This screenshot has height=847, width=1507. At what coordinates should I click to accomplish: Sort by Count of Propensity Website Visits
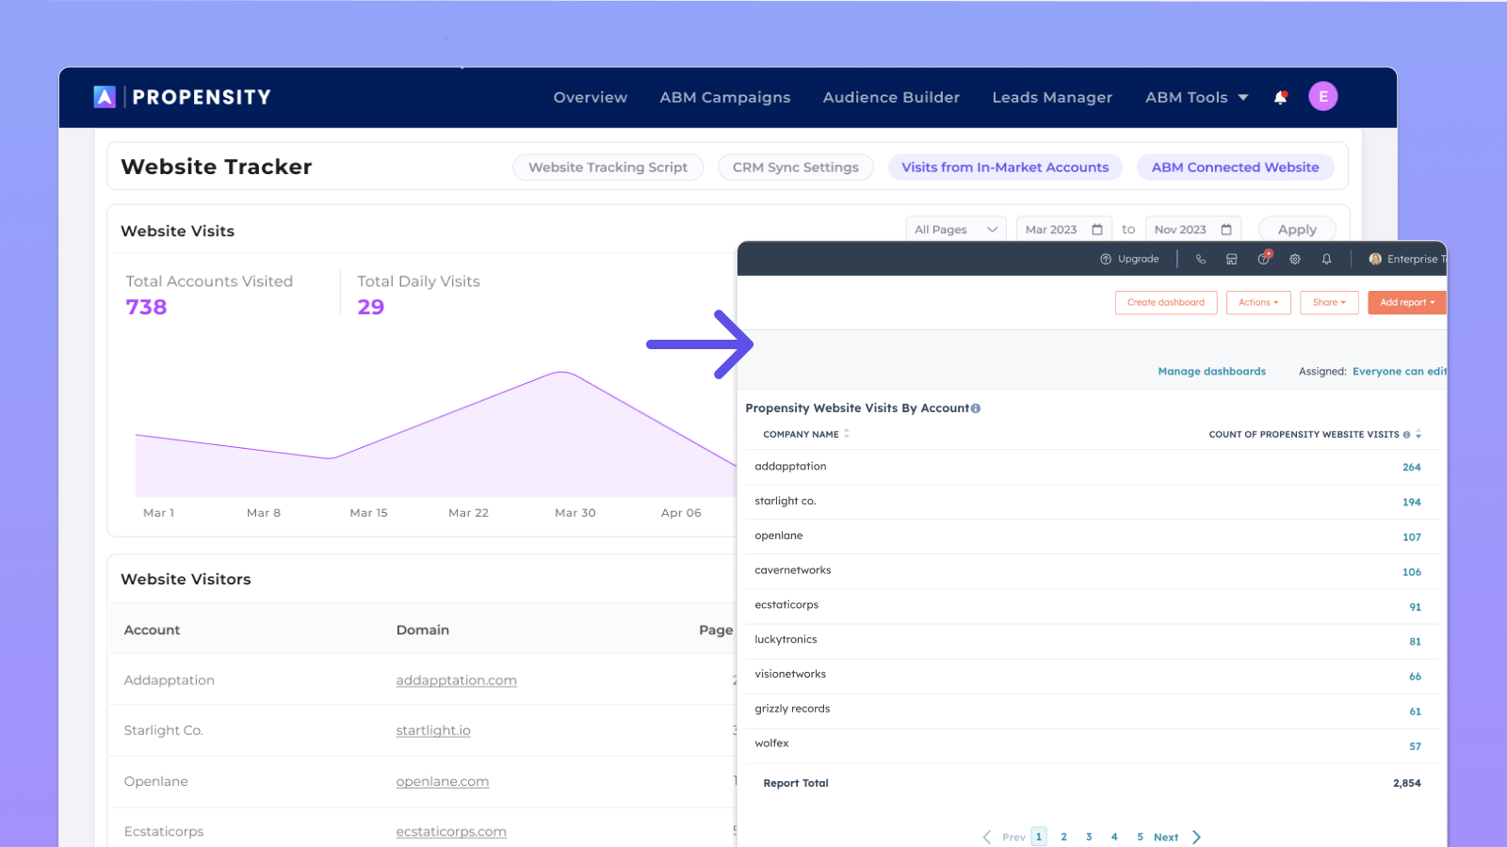(1418, 434)
